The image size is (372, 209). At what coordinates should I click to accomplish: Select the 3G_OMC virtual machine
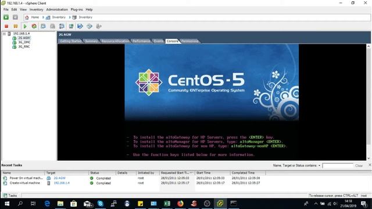tap(24, 42)
